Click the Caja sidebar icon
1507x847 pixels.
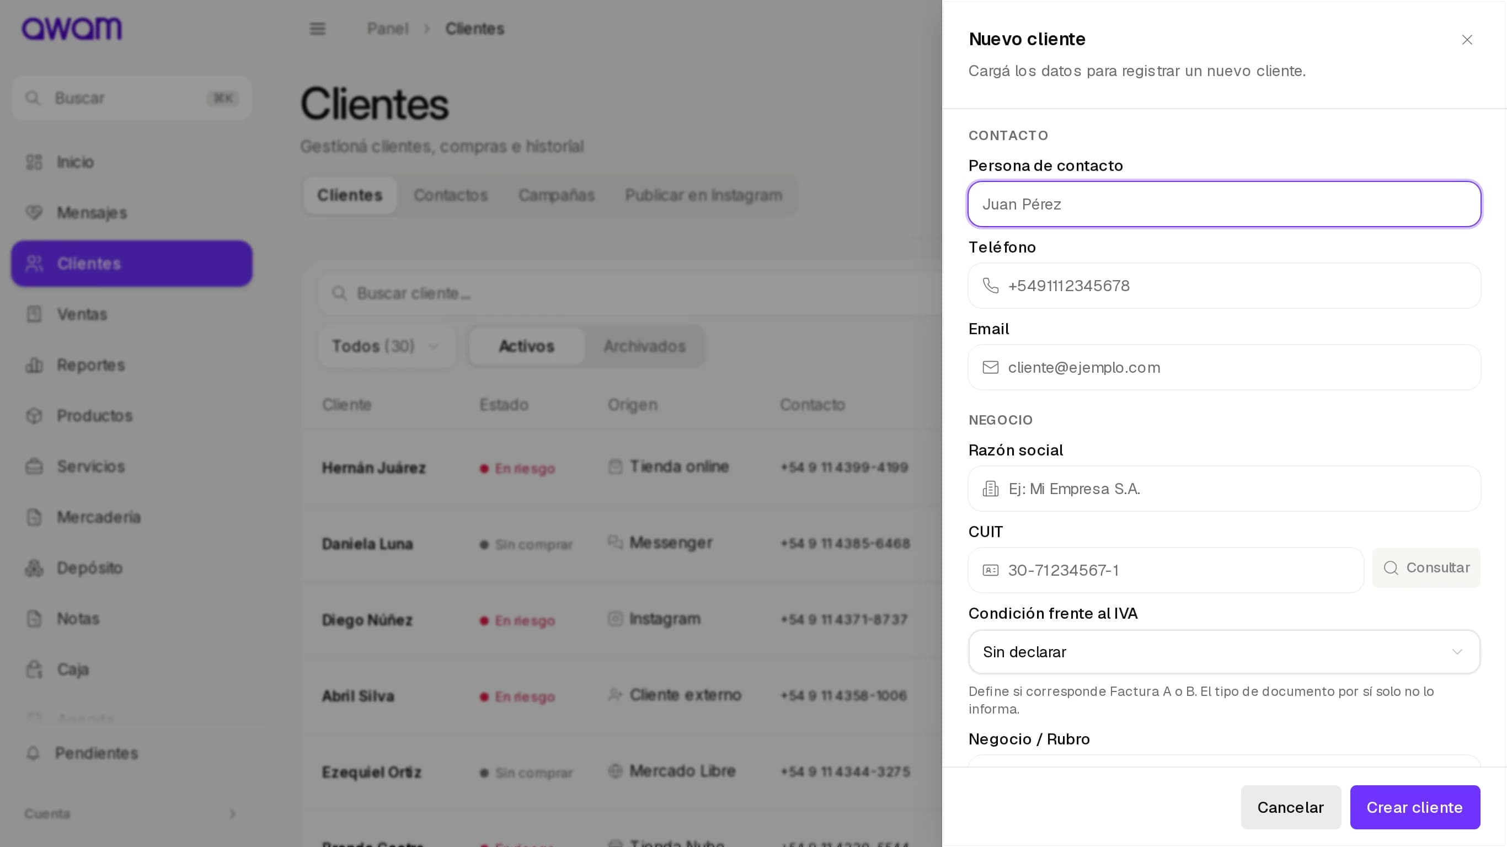(34, 669)
